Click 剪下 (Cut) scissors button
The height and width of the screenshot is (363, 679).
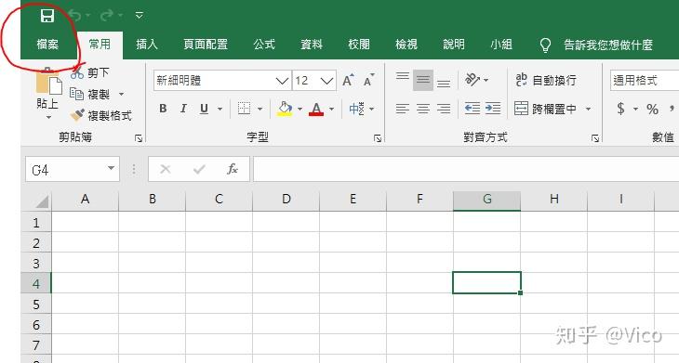point(90,72)
